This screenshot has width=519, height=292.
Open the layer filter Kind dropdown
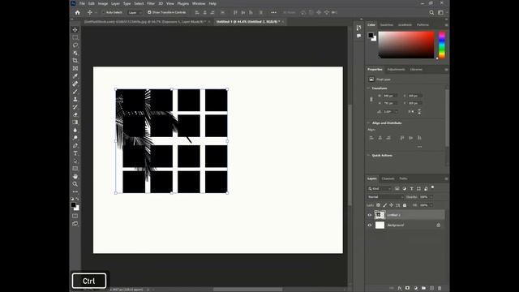(380, 189)
